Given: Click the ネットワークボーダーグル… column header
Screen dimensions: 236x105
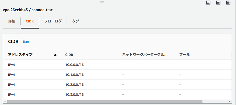Looking at the screenshot, I should point(145,55).
